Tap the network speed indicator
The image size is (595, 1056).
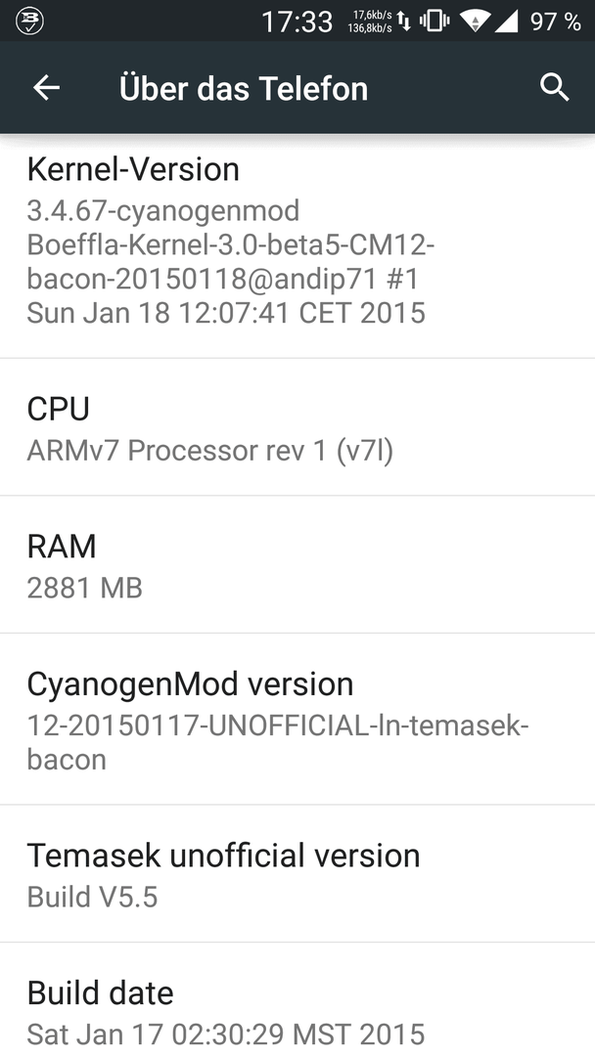point(370,22)
